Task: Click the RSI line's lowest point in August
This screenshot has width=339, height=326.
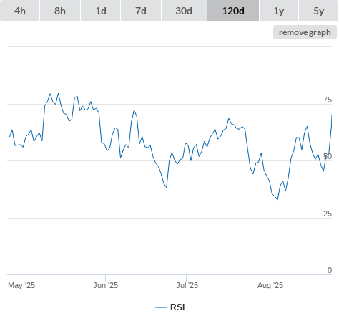Action: point(277,199)
